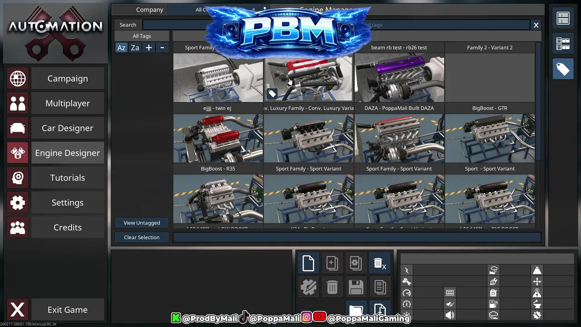
Task: Click the person dollar cost icon
Action: coord(537,293)
